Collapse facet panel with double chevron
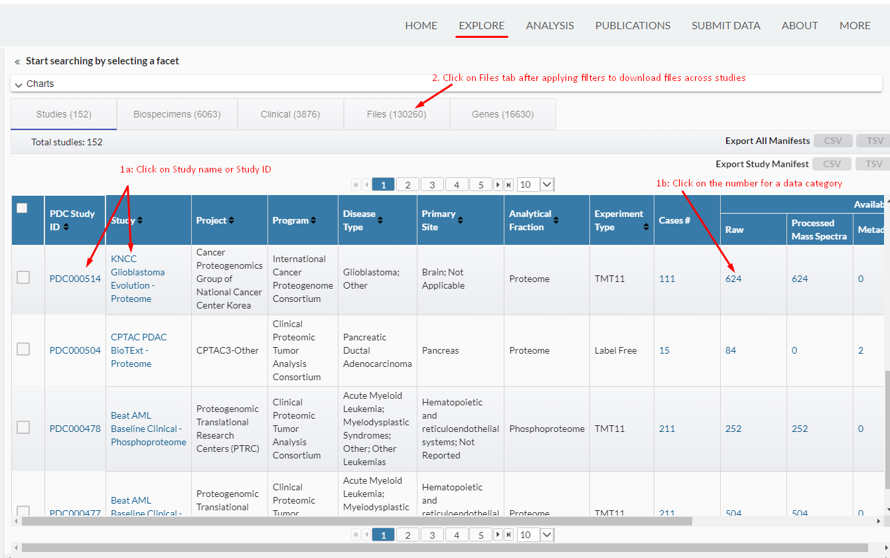 click(x=17, y=61)
